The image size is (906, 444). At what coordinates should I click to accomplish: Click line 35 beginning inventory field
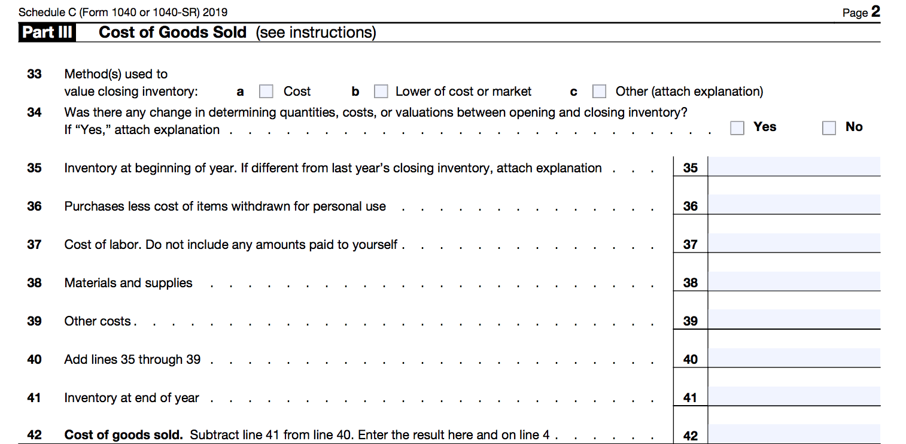[x=793, y=167]
